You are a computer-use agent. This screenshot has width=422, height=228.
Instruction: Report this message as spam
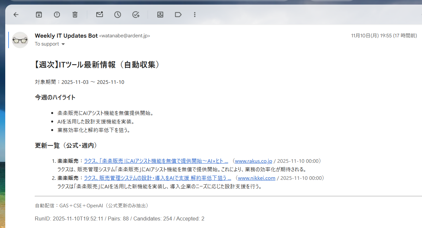(x=57, y=14)
